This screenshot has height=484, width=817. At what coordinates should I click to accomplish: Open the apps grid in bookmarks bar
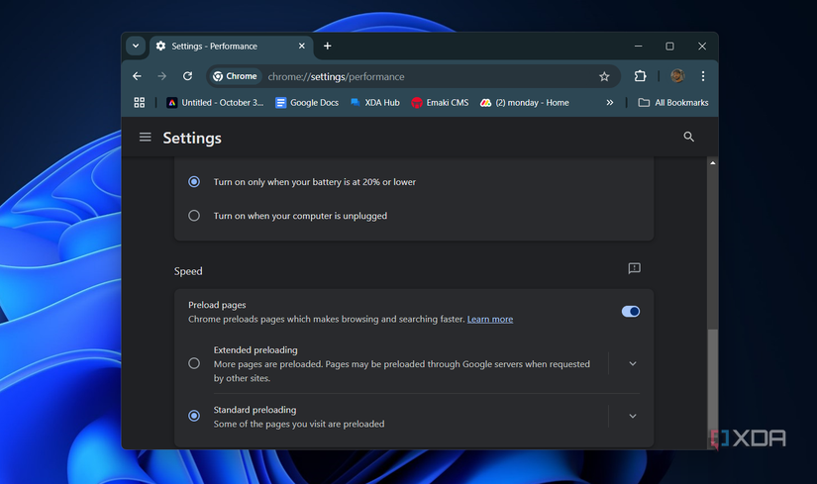click(140, 103)
